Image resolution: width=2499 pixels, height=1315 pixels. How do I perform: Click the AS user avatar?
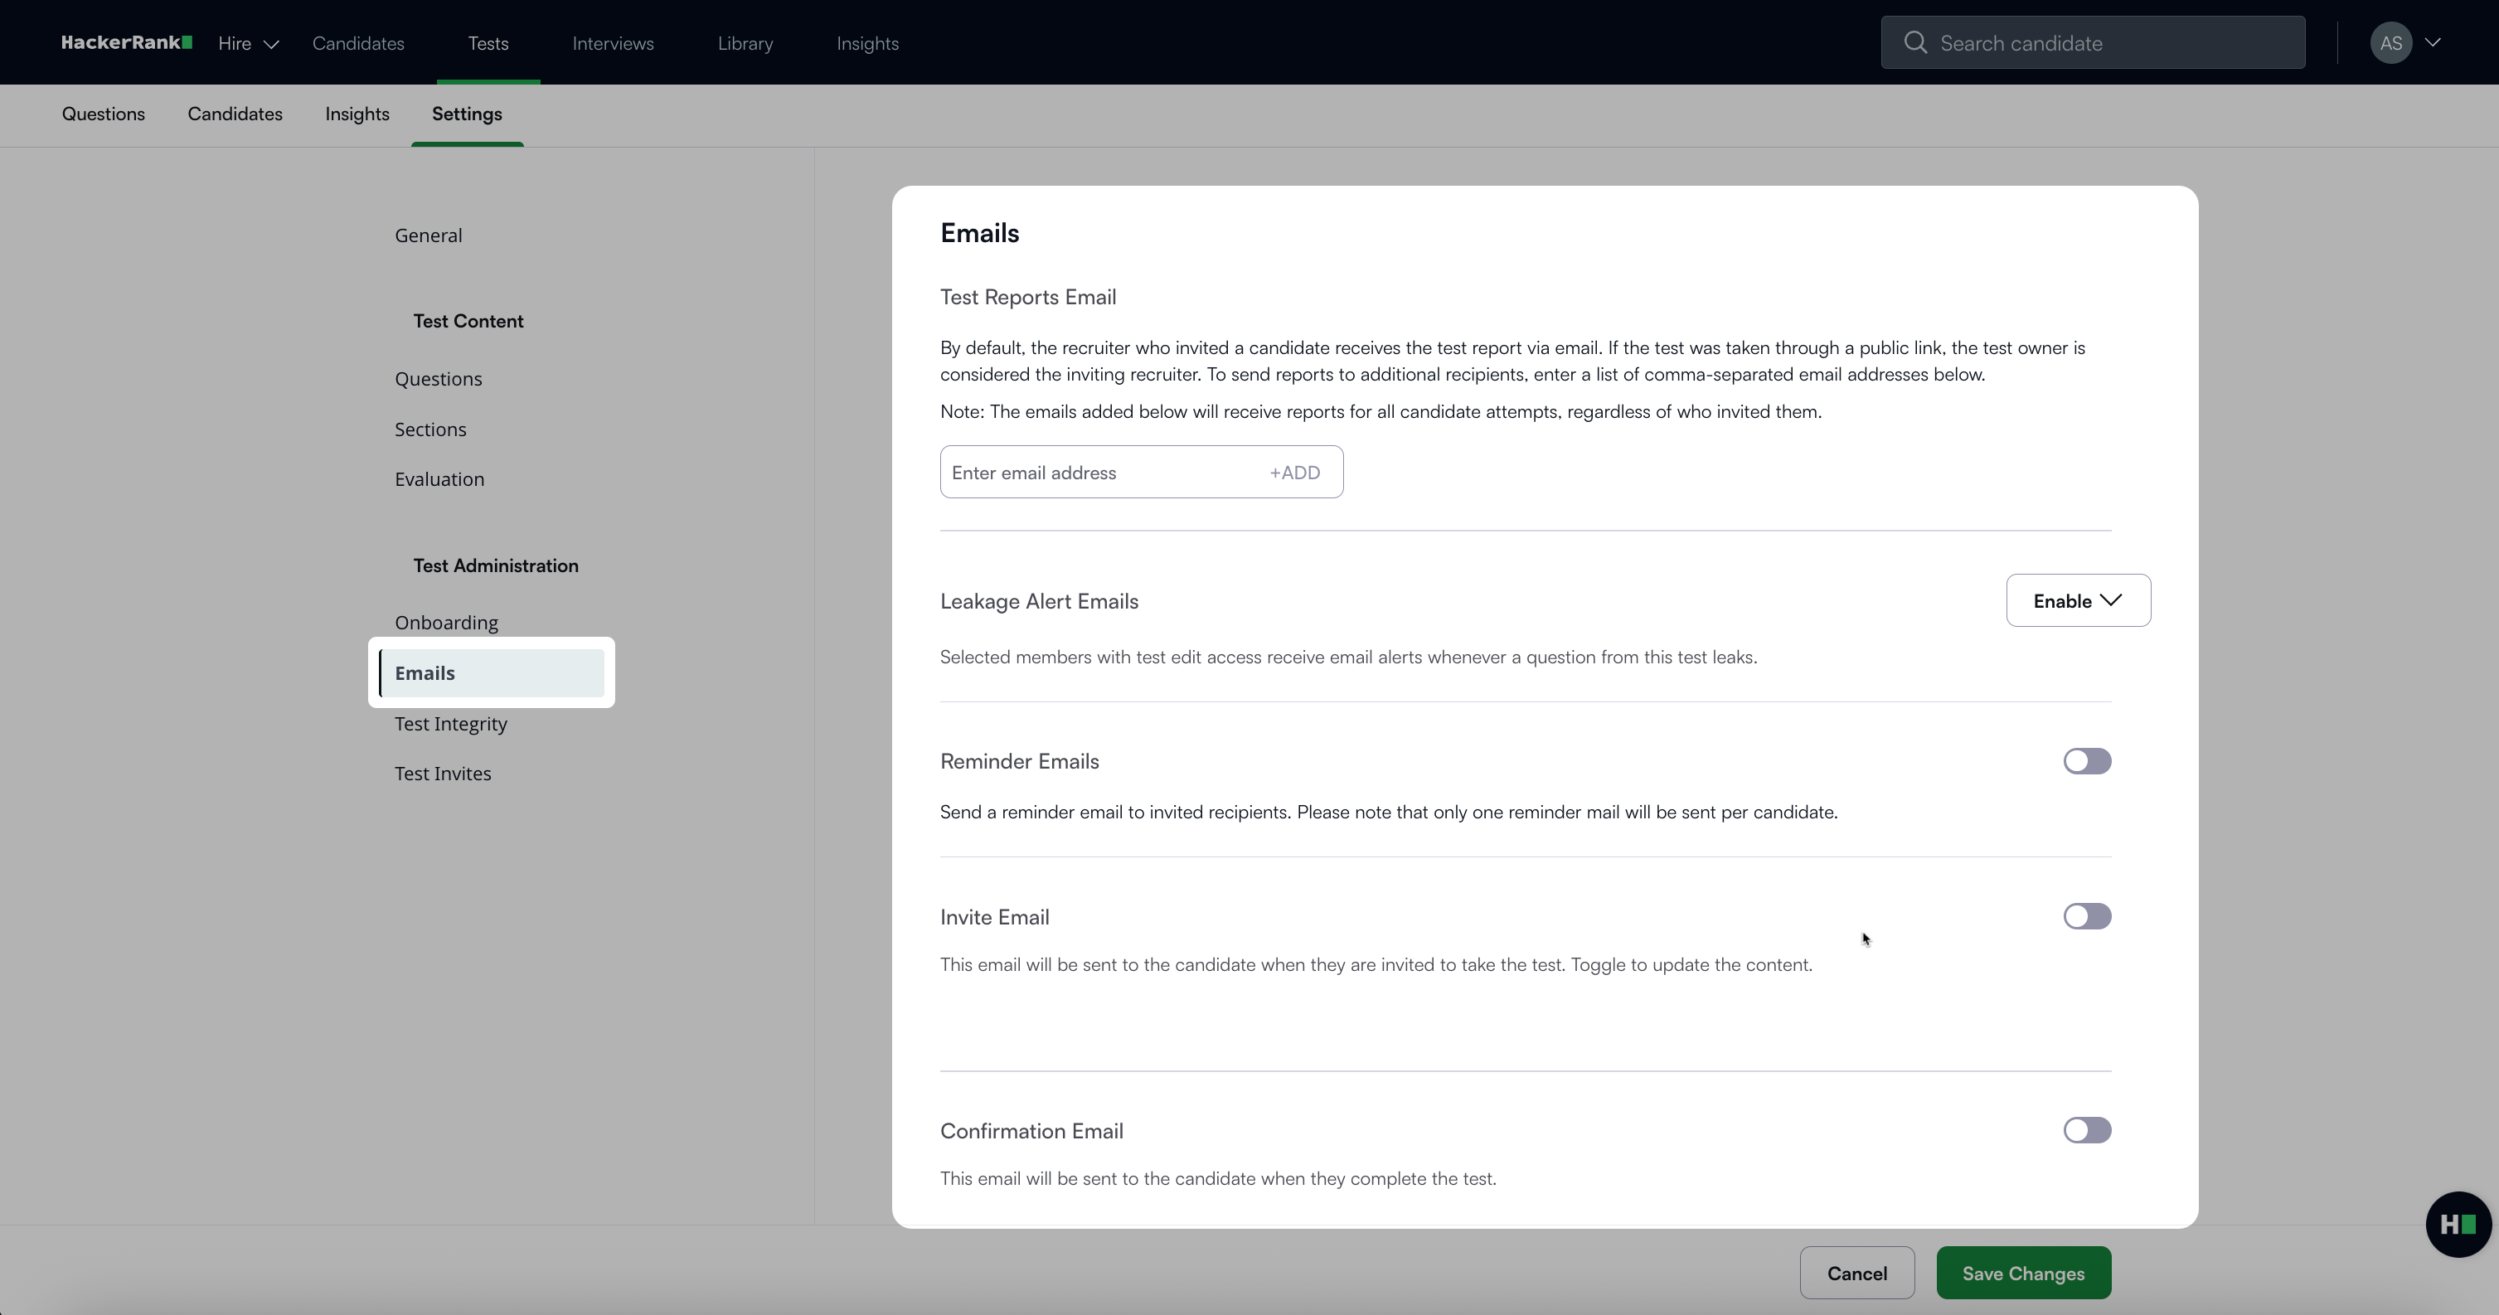[2390, 42]
